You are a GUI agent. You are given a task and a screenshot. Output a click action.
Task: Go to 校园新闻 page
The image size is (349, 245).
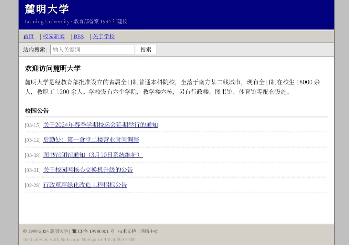(x=54, y=36)
